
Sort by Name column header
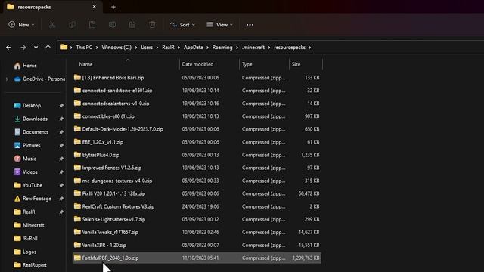click(126, 64)
